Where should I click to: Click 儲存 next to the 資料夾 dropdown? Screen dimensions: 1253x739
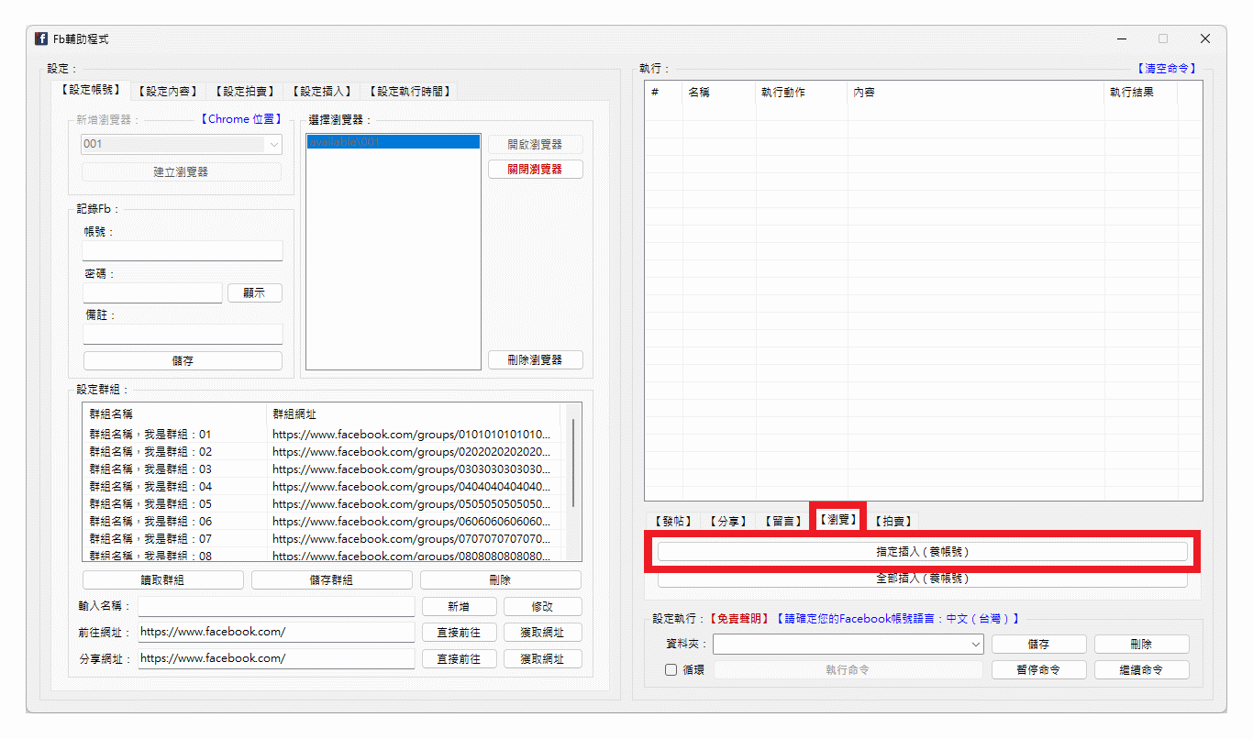pos(1038,645)
